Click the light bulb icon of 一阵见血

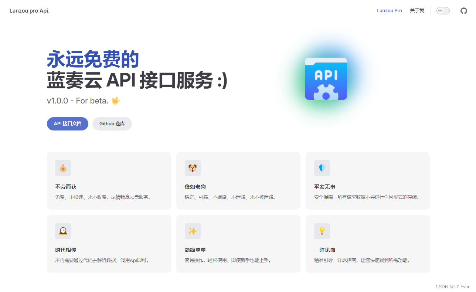pos(322,231)
